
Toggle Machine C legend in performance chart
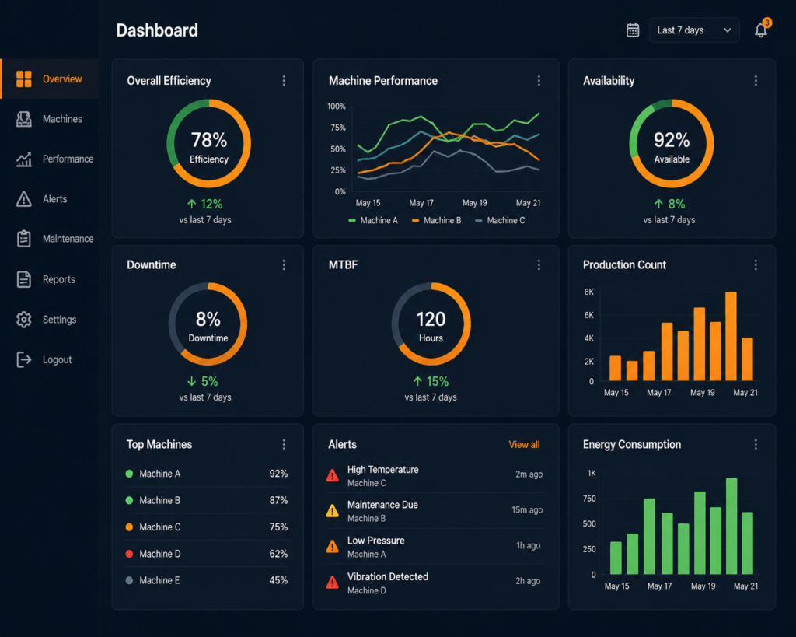coord(500,220)
